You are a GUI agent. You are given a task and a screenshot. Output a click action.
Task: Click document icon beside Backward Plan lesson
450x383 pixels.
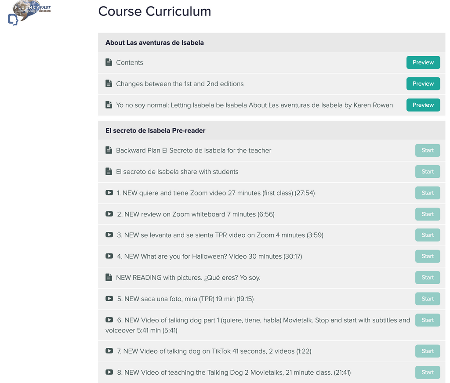(x=109, y=150)
